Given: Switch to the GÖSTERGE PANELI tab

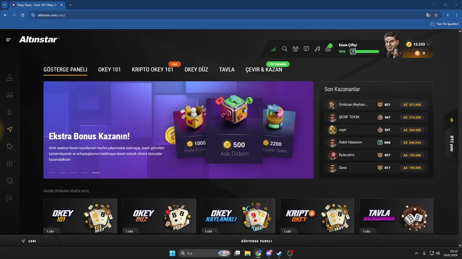Looking at the screenshot, I should point(65,69).
